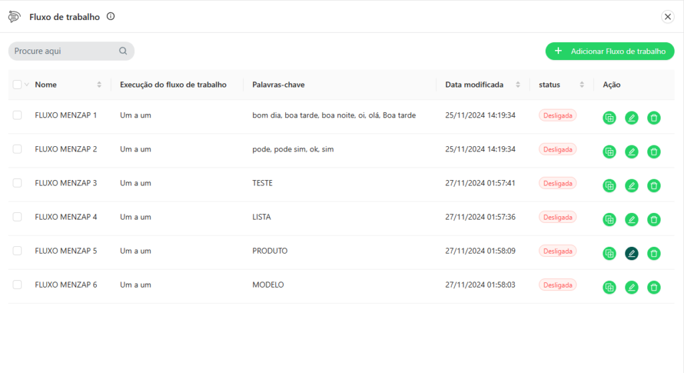The image size is (684, 373).
Task: Delete the FLUXO MENZAP 3 workflow
Action: [x=654, y=185]
